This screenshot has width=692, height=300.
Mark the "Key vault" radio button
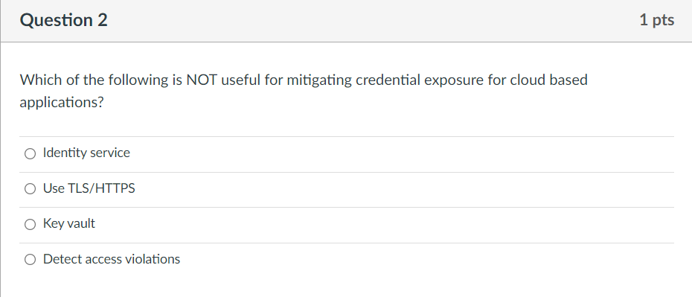click(30, 225)
